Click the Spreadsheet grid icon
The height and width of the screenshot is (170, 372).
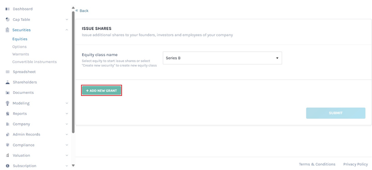click(8, 72)
